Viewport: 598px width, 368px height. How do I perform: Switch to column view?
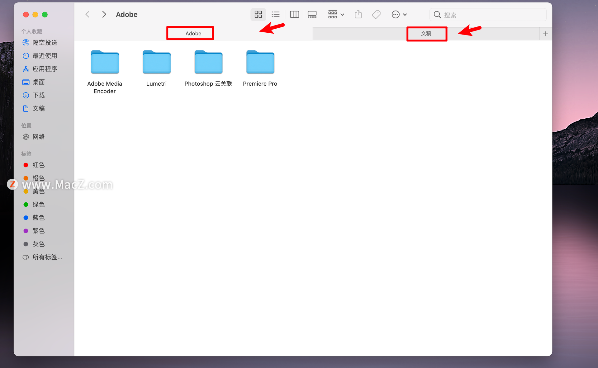click(294, 15)
